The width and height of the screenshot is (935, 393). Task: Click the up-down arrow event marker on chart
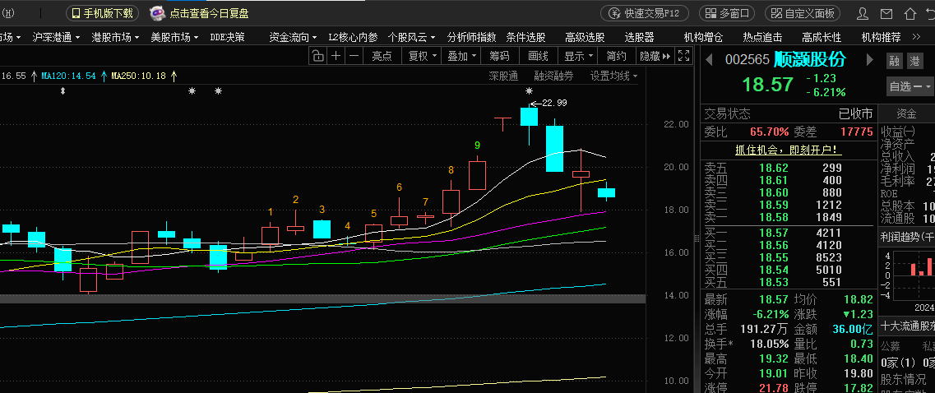tap(63, 91)
